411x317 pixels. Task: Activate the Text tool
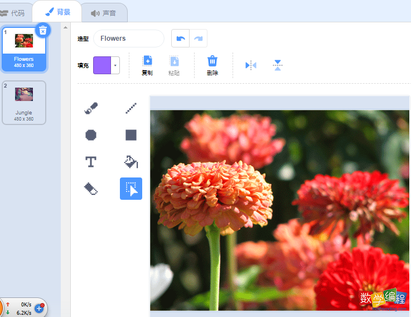click(x=91, y=162)
